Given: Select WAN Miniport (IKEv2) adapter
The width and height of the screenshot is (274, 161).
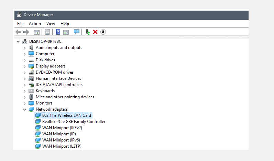Looking at the screenshot, I should coord(62,128).
